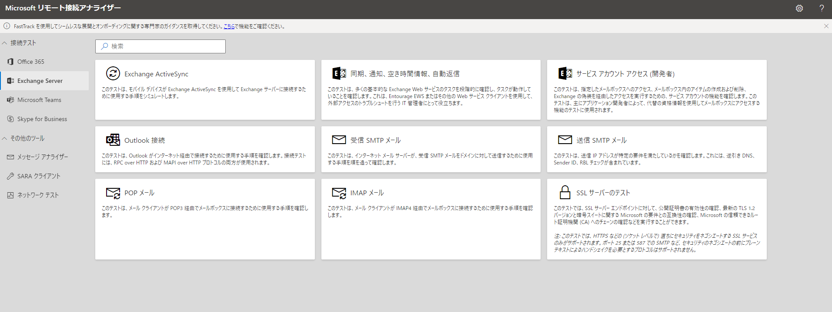Click the POP メール card description text
Image resolution: width=832 pixels, height=312 pixels.
point(205,212)
